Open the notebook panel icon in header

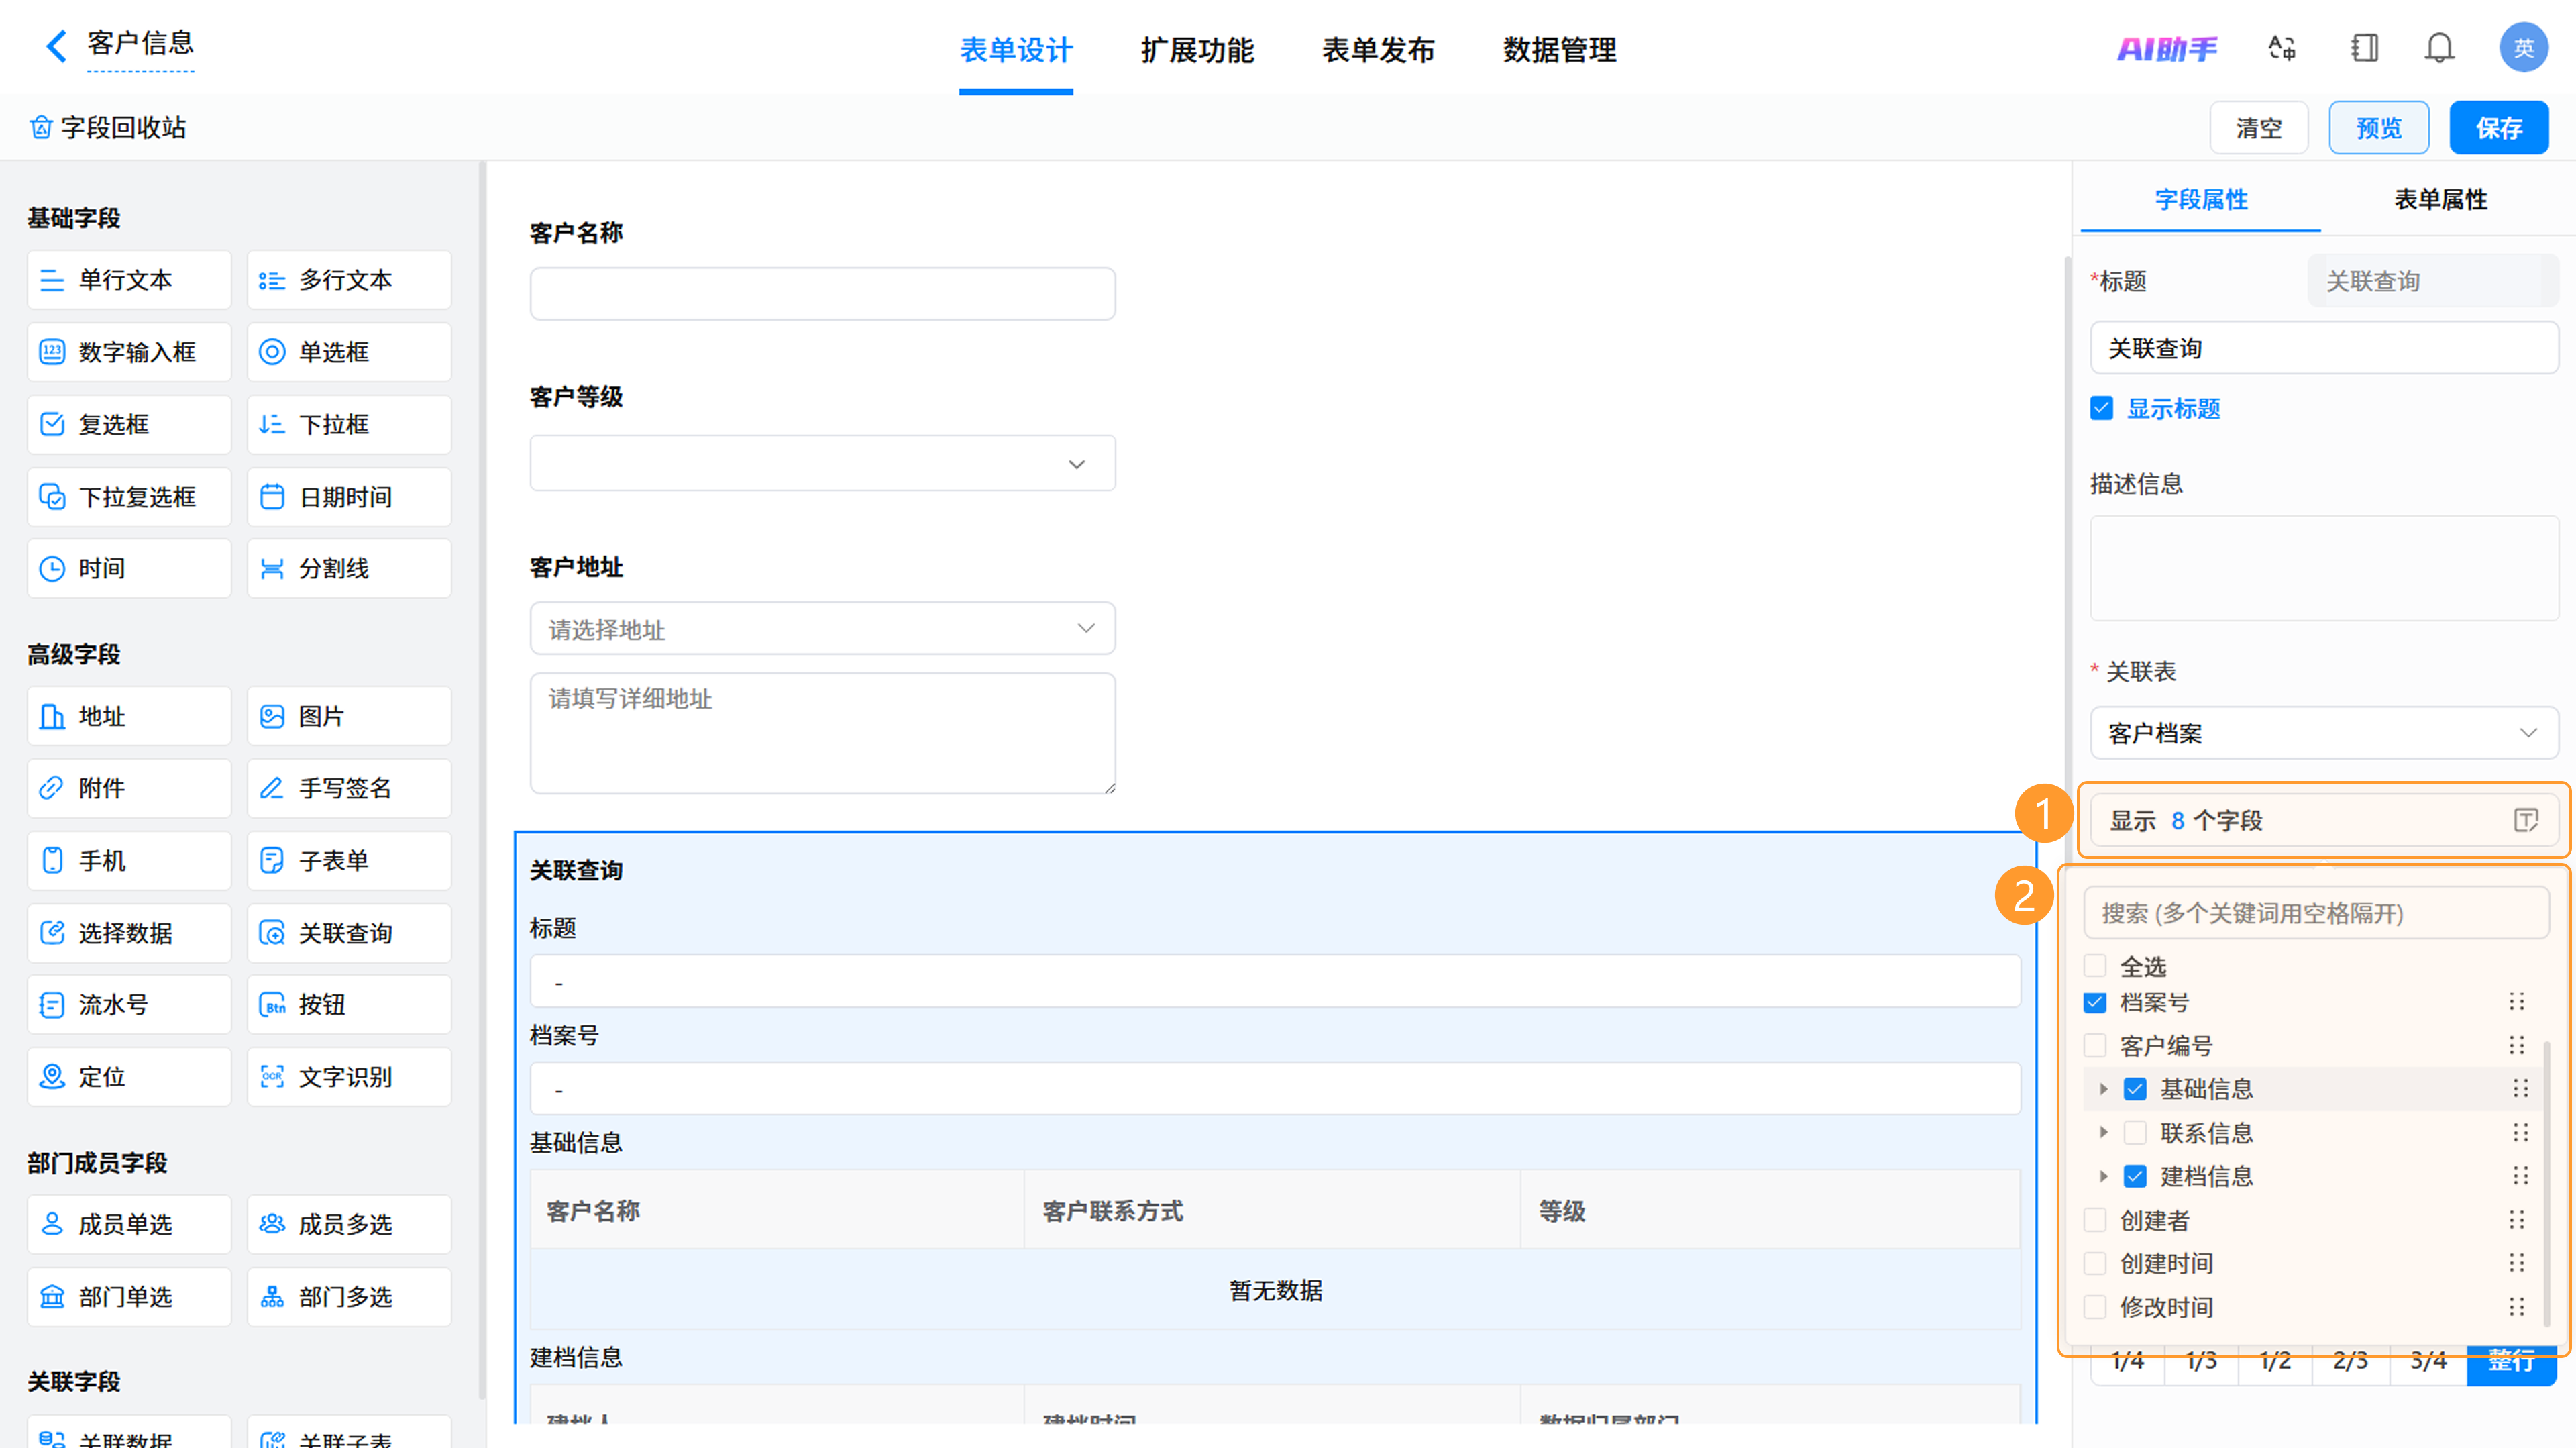[x=2364, y=47]
